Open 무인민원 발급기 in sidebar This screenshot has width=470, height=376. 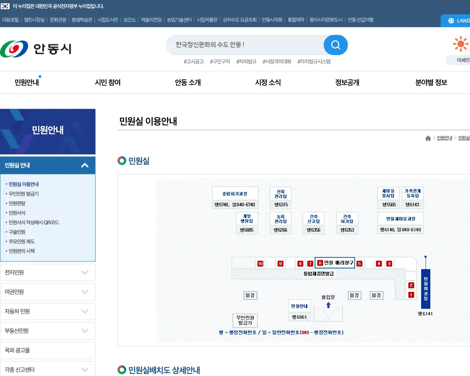pos(23,194)
